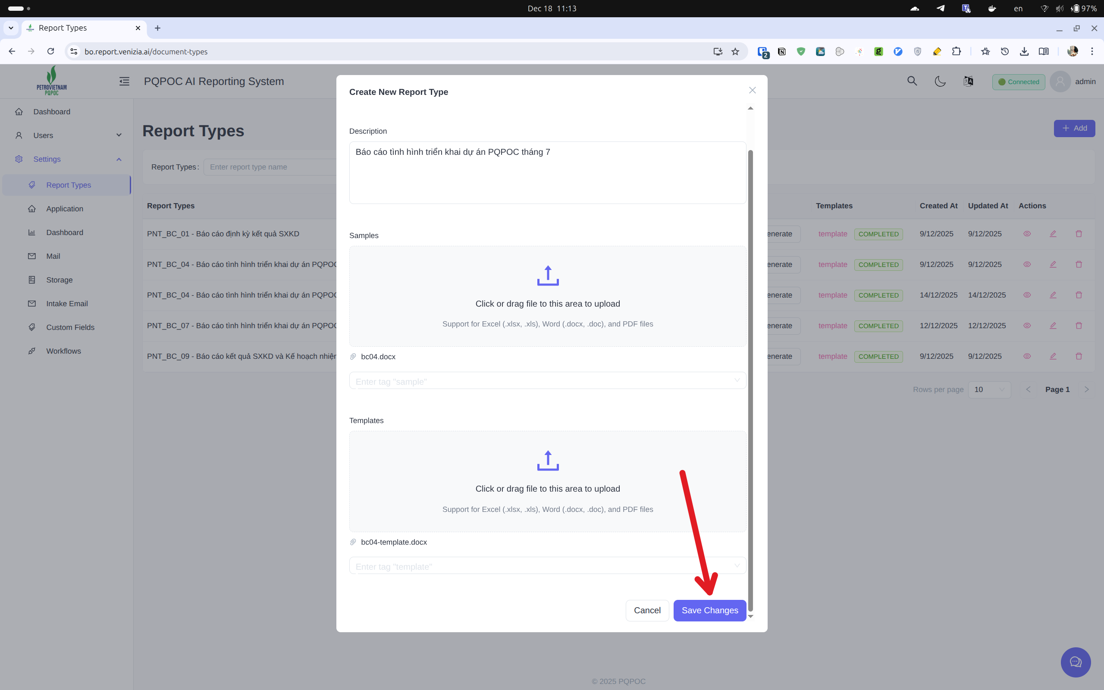Switch to the Report Types browser tab
1104x690 pixels.
[63, 28]
